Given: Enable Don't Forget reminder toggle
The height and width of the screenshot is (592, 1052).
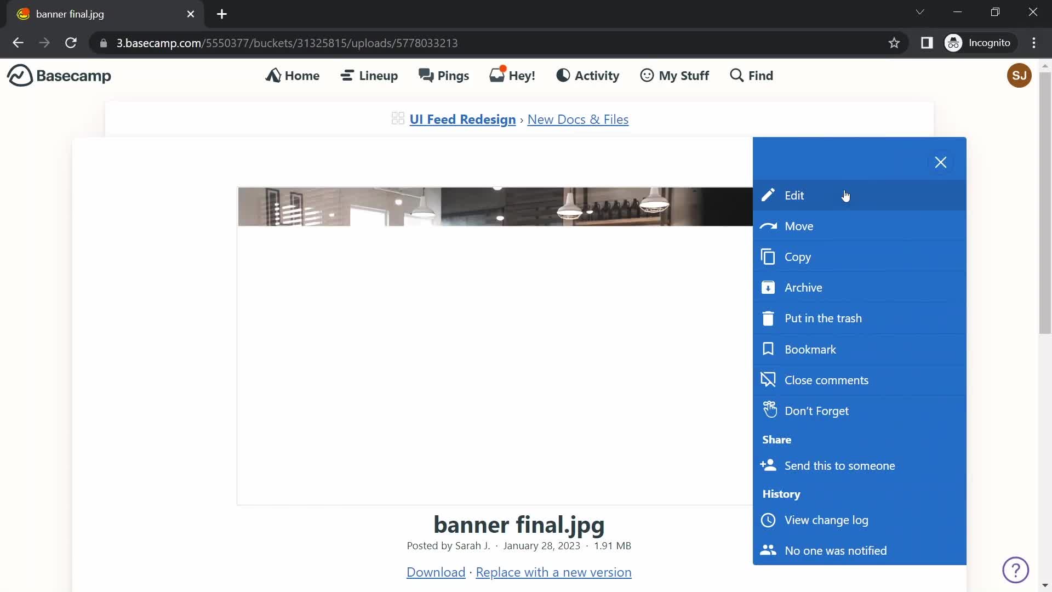Looking at the screenshot, I should [x=816, y=410].
